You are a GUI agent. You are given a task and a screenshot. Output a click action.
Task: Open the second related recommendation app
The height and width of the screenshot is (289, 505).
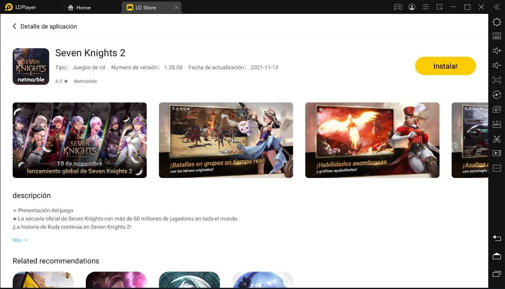[x=116, y=280]
